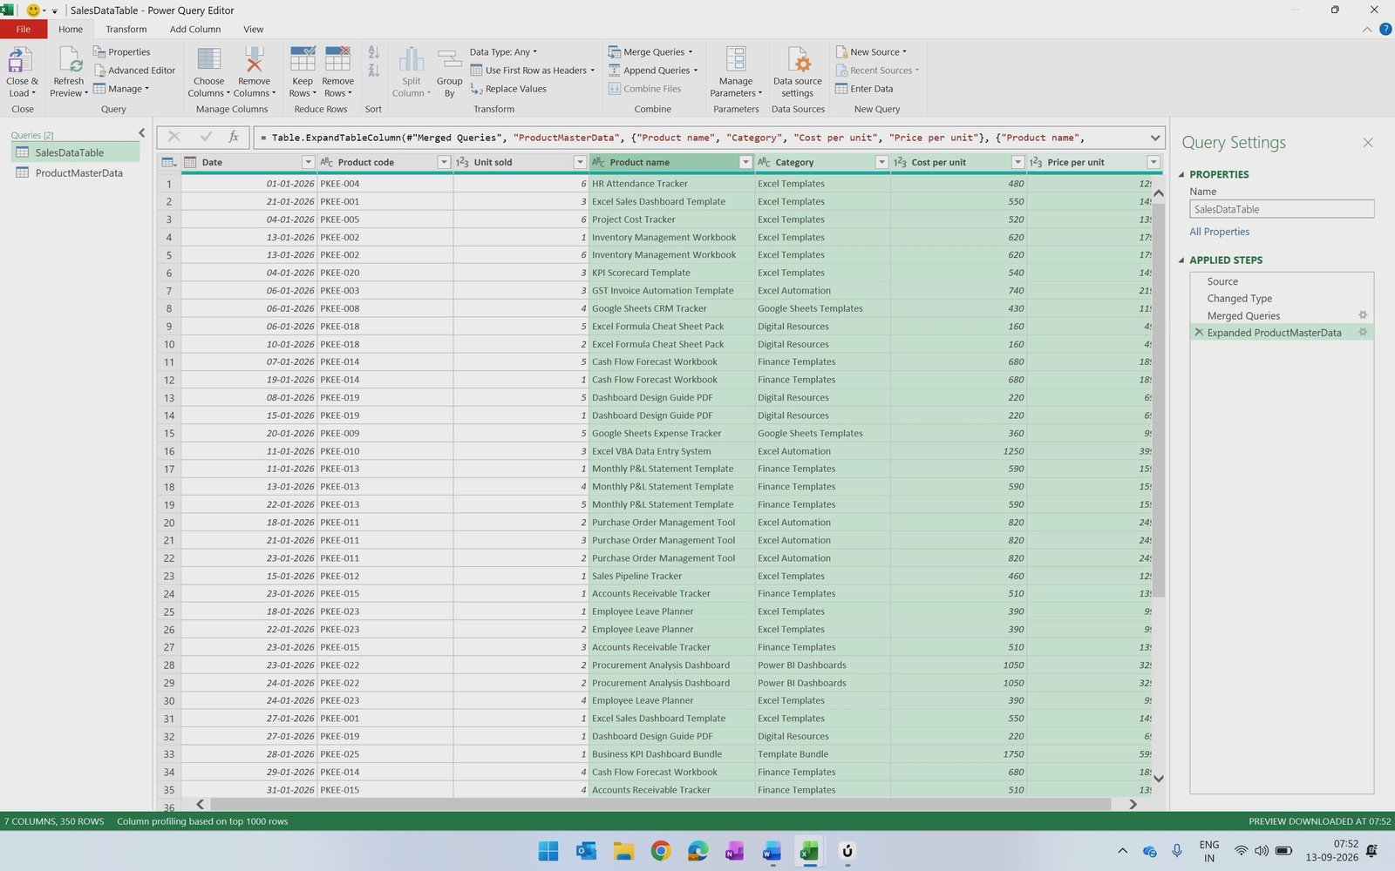Open the Unit sold column filter dropdown
Screen dimensions: 1395x871
580,162
